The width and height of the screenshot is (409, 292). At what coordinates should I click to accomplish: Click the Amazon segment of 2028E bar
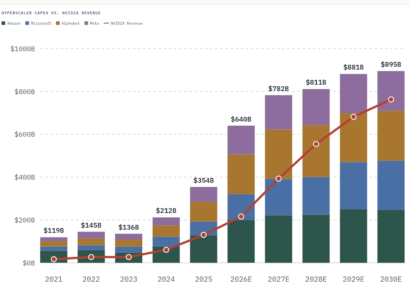pyautogui.click(x=316, y=239)
